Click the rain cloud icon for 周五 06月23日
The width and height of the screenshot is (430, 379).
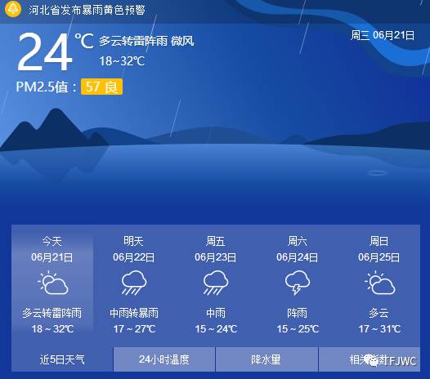[x=216, y=283]
